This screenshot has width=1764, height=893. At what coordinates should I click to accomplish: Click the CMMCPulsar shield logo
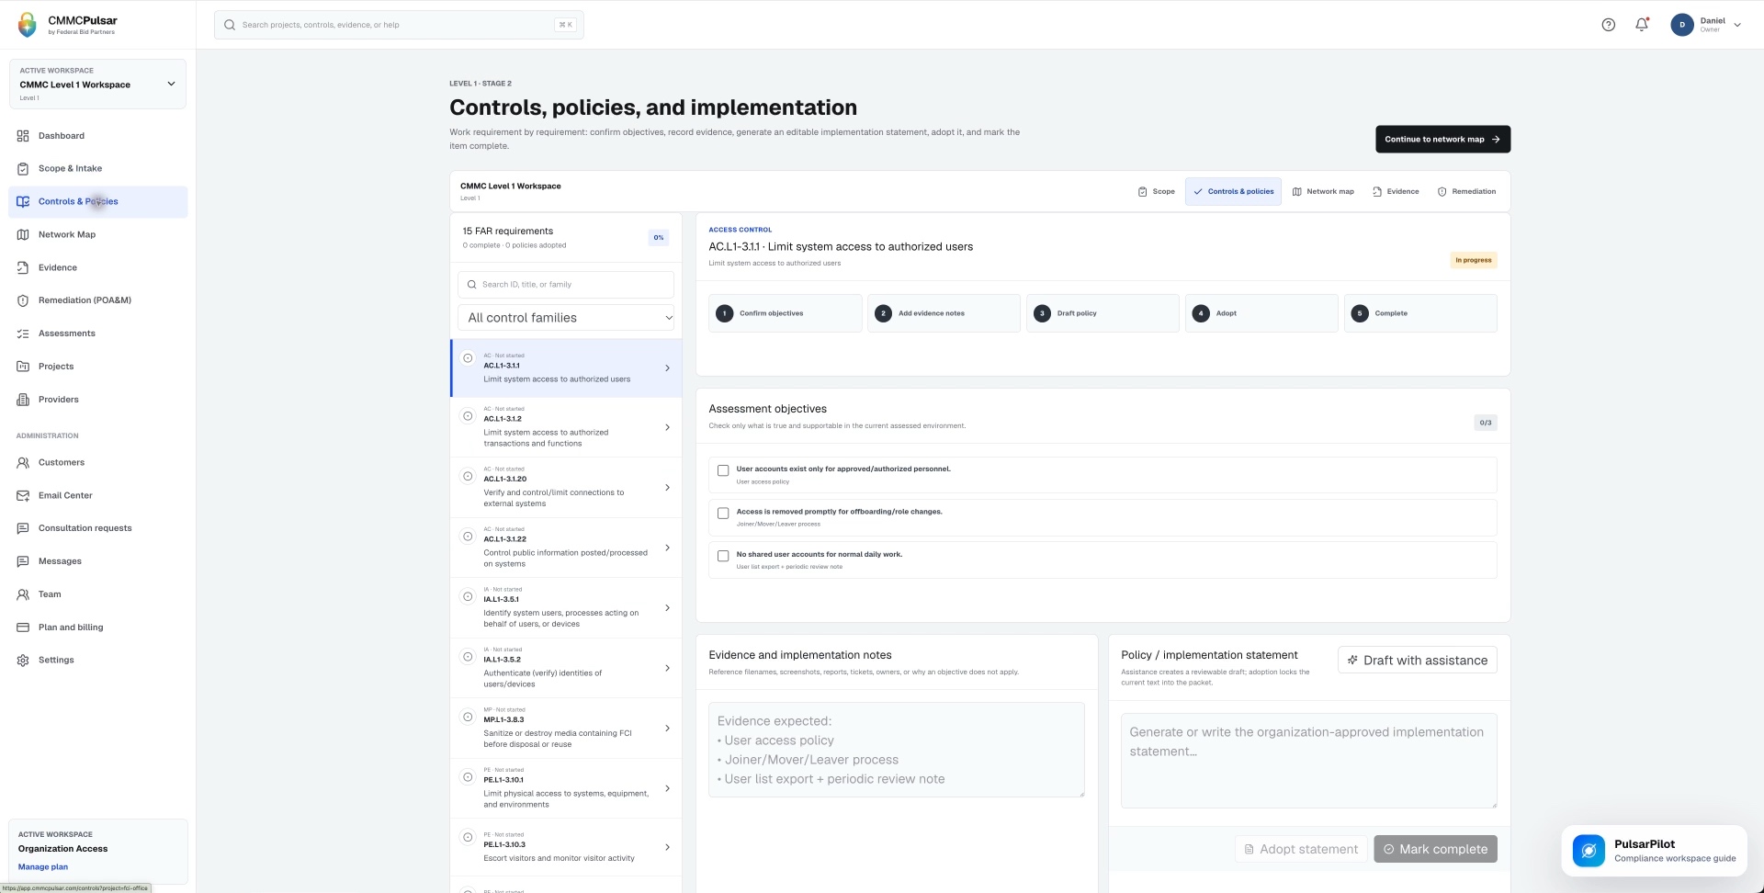(x=28, y=24)
